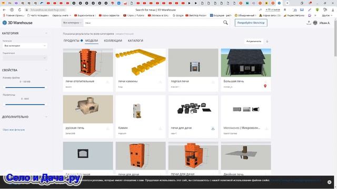Click the location pin on Большая печь card
Viewport: 337px width, 189px height.
[265, 86]
